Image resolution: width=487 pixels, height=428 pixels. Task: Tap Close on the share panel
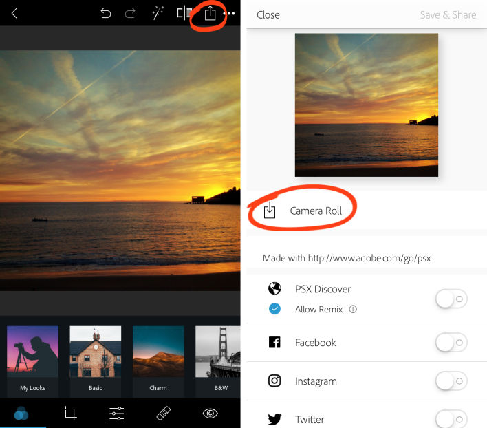coord(268,14)
